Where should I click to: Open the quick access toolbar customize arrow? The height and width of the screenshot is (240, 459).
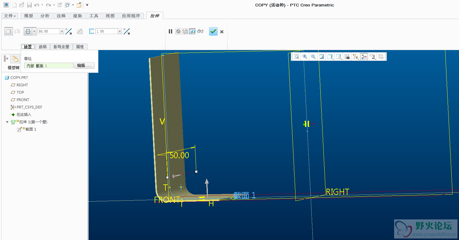tap(87, 5)
